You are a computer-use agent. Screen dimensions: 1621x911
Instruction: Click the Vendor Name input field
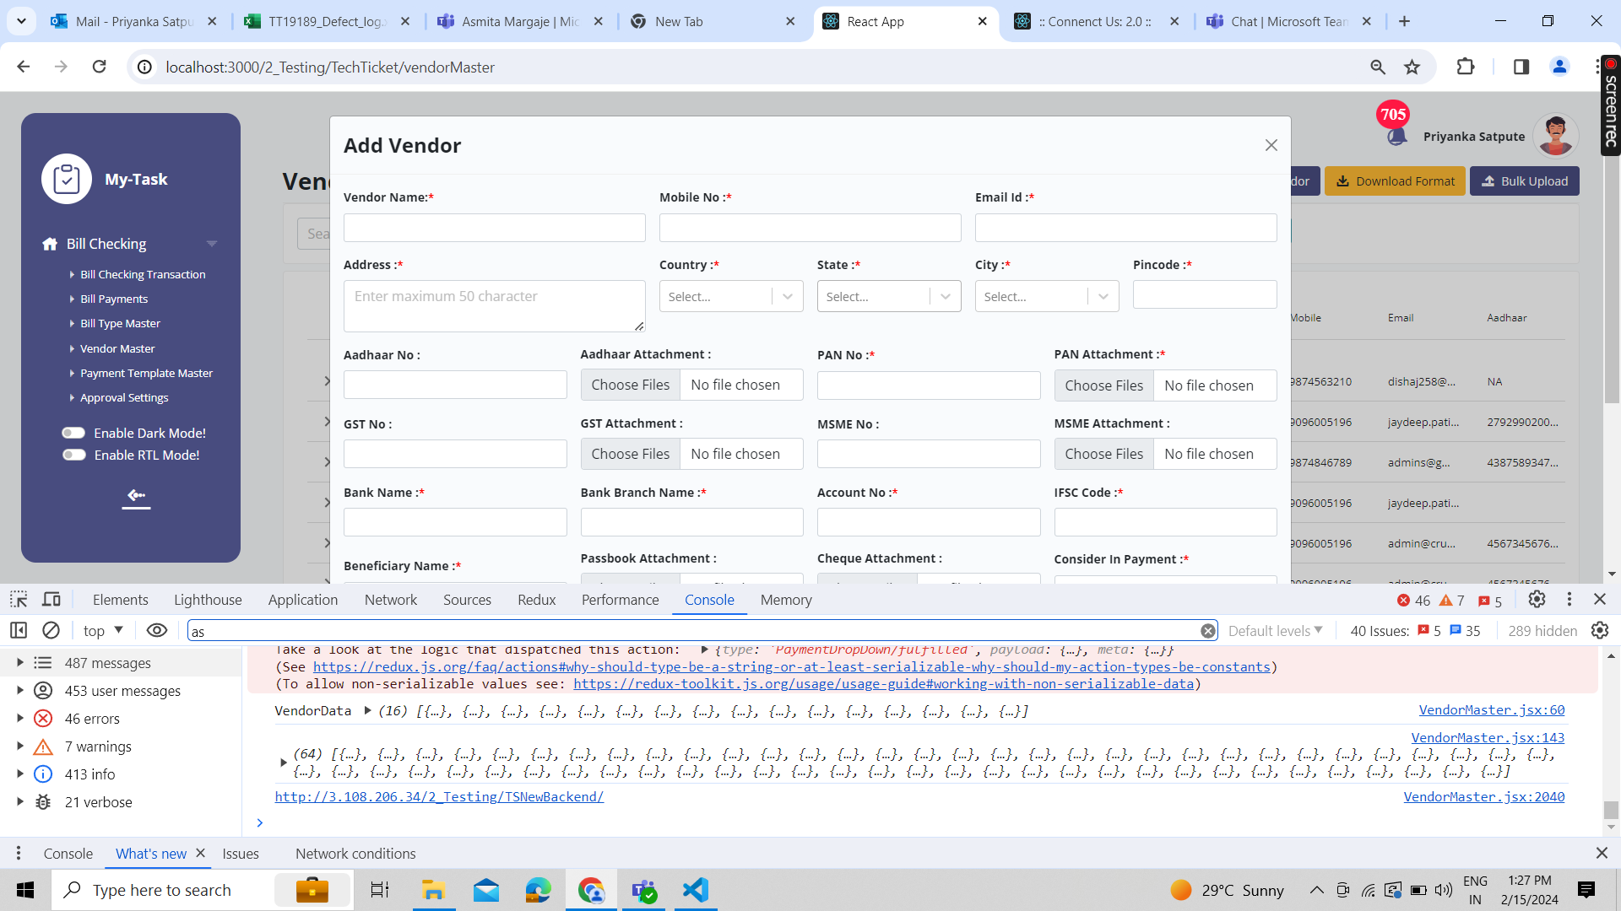(x=495, y=228)
